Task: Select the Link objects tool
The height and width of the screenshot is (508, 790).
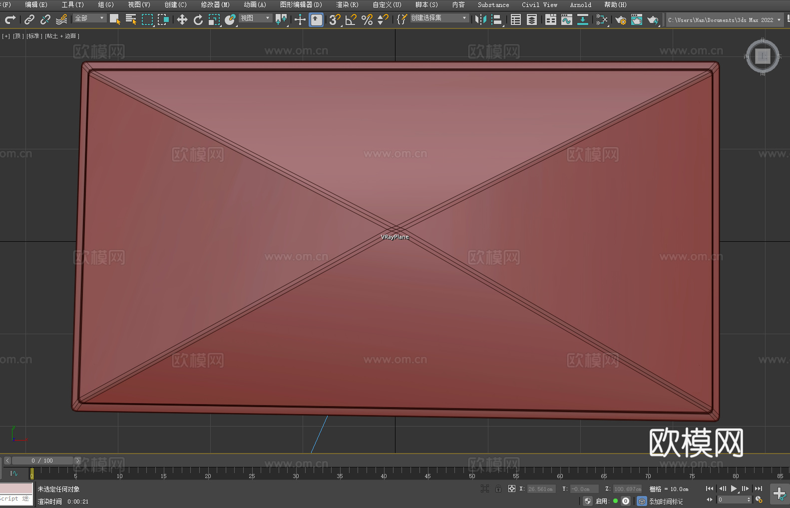Action: point(29,19)
